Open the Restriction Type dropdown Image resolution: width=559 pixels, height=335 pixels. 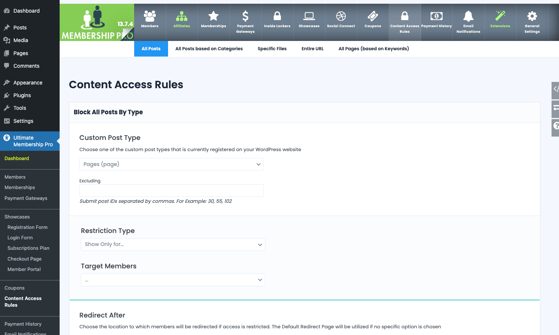coord(173,245)
